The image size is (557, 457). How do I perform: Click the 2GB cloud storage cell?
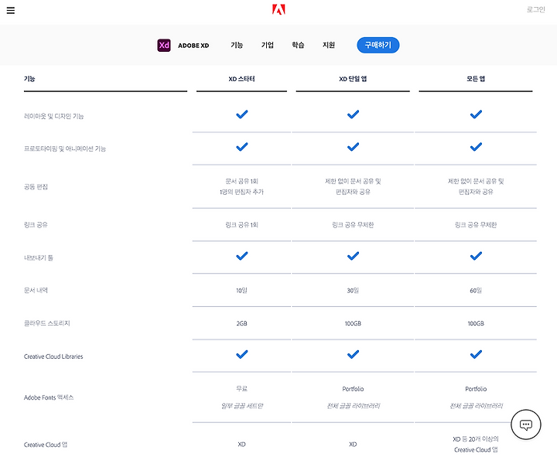[x=241, y=323]
